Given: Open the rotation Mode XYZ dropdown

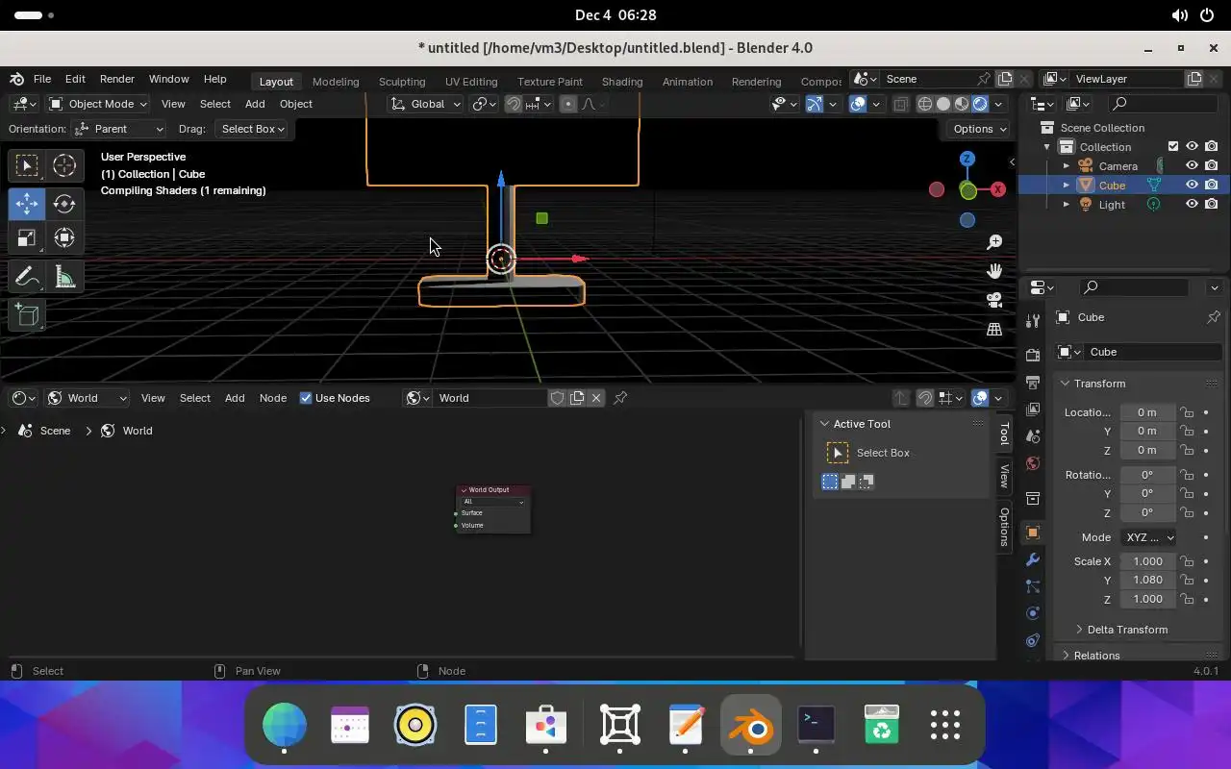Looking at the screenshot, I should 1148,537.
